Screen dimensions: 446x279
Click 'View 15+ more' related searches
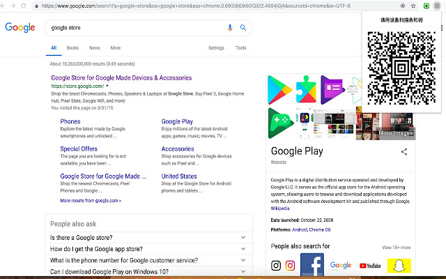397,248
